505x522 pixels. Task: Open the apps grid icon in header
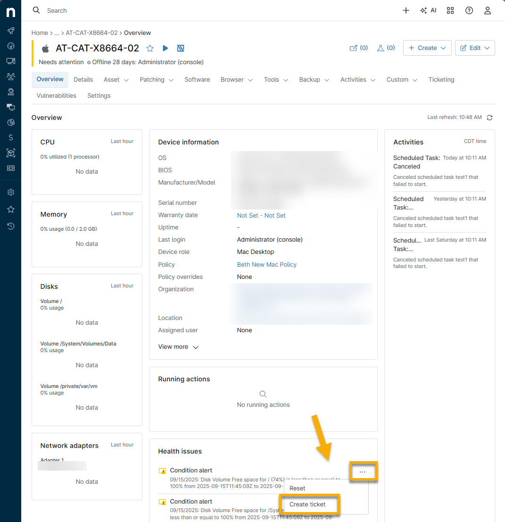pos(450,10)
